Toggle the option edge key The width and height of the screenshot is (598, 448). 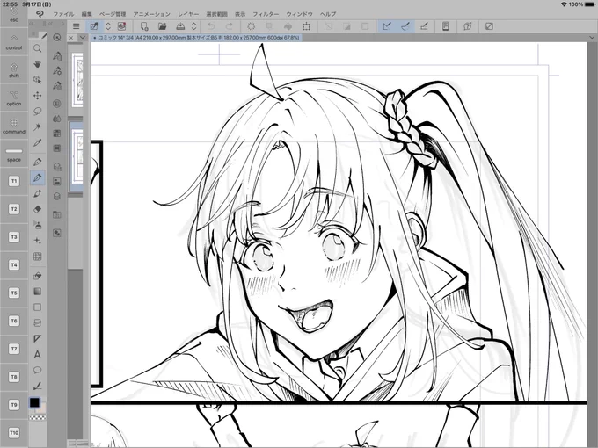(14, 98)
